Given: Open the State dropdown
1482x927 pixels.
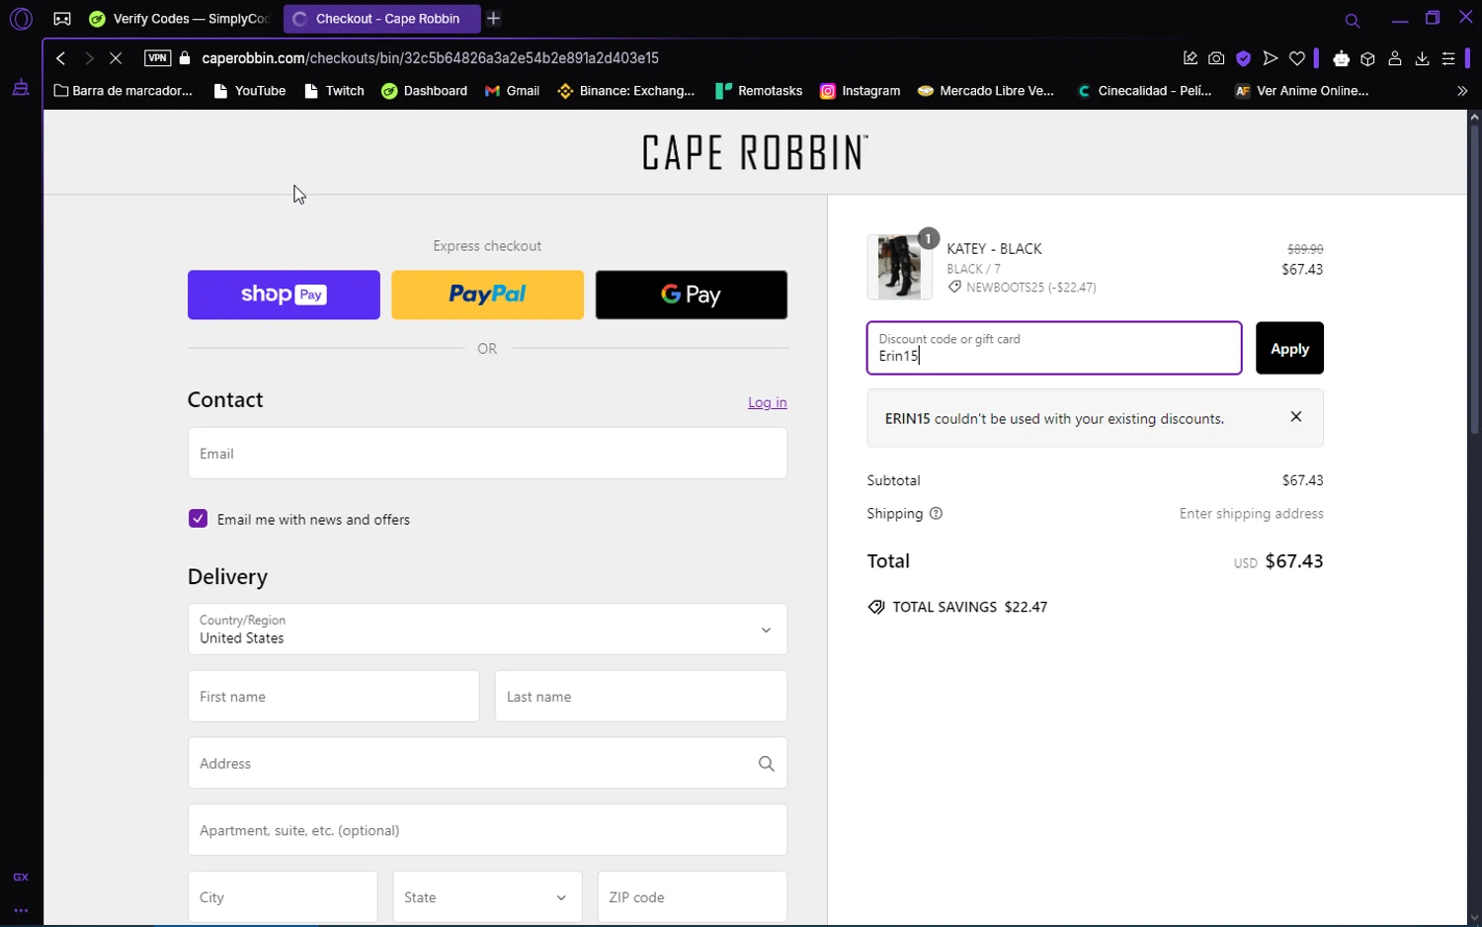Looking at the screenshot, I should point(487,897).
